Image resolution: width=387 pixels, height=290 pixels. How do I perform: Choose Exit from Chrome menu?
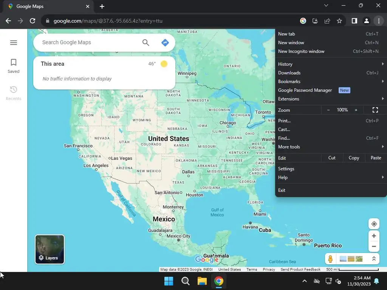[331, 190]
